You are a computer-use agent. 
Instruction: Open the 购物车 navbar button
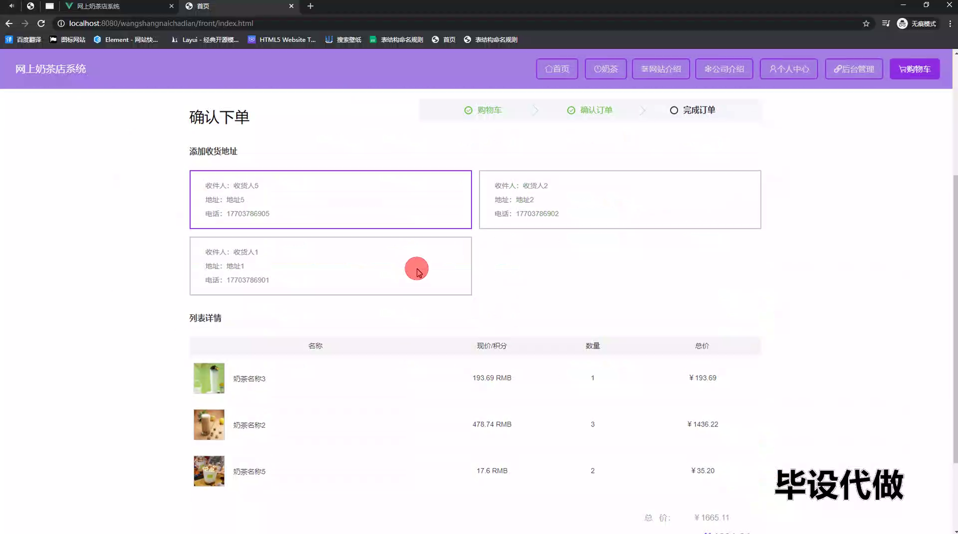pyautogui.click(x=915, y=69)
